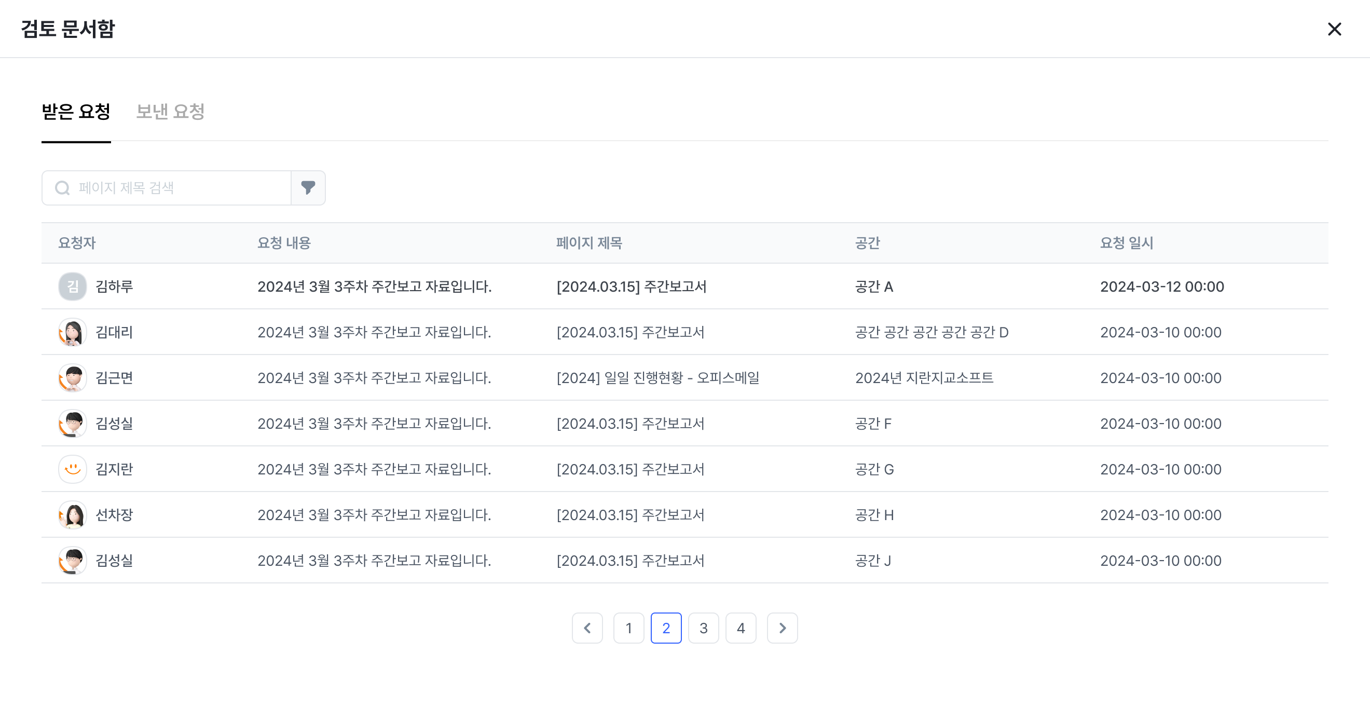Go to page 3
Image resolution: width=1370 pixels, height=708 pixels.
(x=703, y=628)
